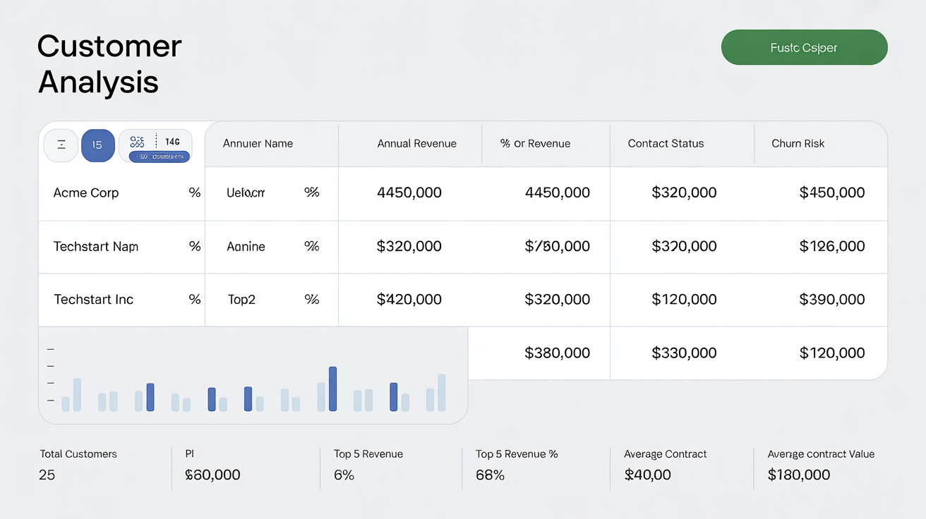Click the blue "50" pill badge
Viewport: 926px width, 519px height.
[159, 156]
